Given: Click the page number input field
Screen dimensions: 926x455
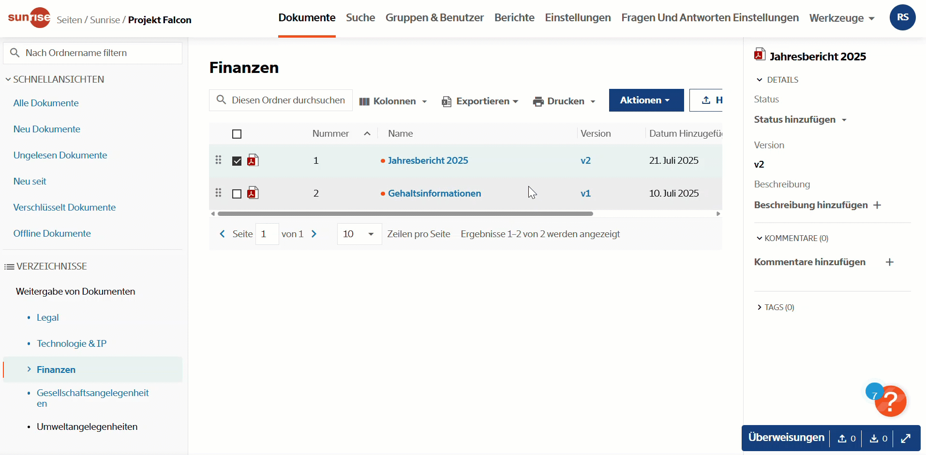Looking at the screenshot, I should coord(267,234).
